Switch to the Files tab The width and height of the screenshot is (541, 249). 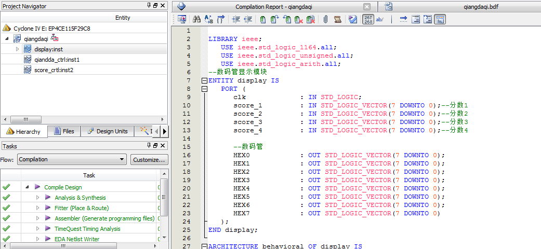[63, 131]
